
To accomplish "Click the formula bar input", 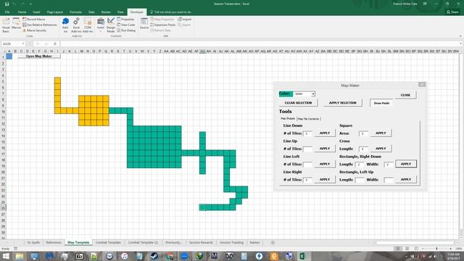I will point(260,43).
